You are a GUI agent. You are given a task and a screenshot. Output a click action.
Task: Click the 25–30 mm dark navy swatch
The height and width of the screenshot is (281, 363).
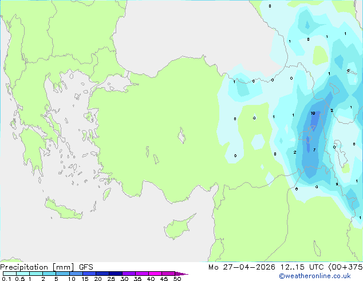coord(116,274)
